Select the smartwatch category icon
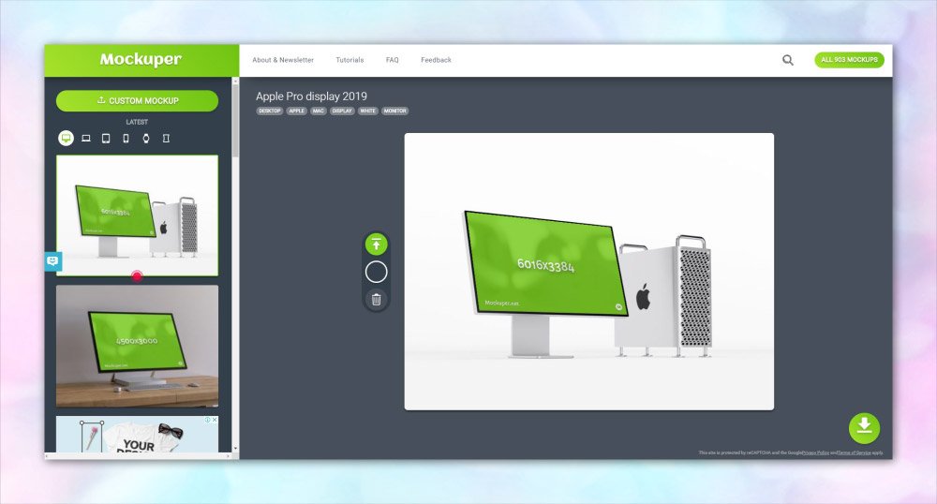This screenshot has width=937, height=504. (146, 139)
